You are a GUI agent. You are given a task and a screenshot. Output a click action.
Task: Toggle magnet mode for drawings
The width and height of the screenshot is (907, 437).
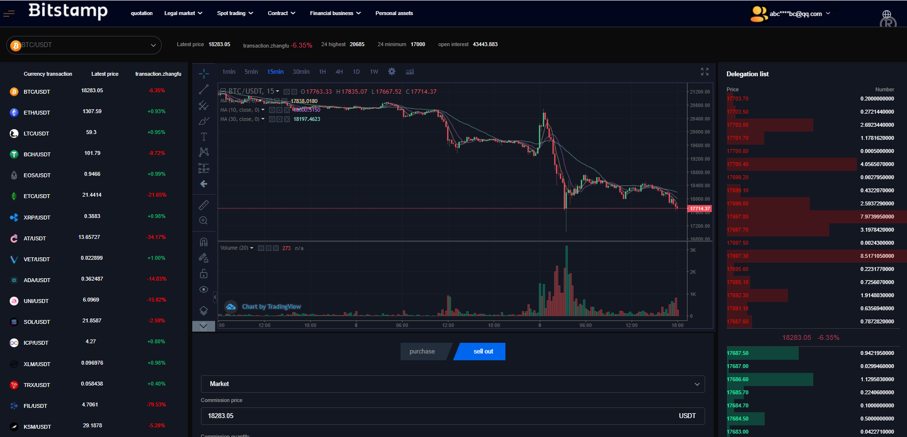[x=204, y=242]
